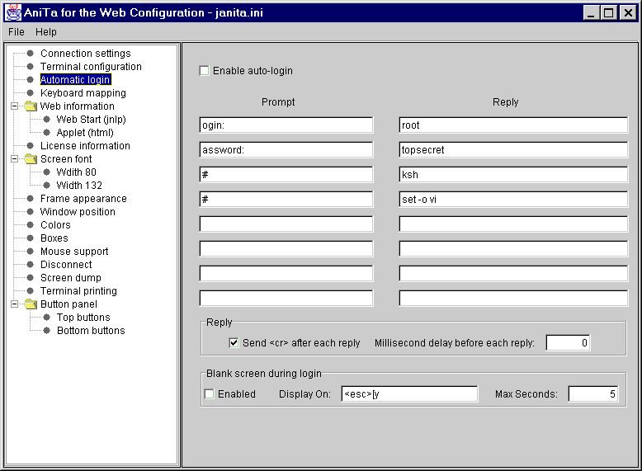Click the 'assword:' prompt field
The image size is (642, 471).
tap(286, 150)
